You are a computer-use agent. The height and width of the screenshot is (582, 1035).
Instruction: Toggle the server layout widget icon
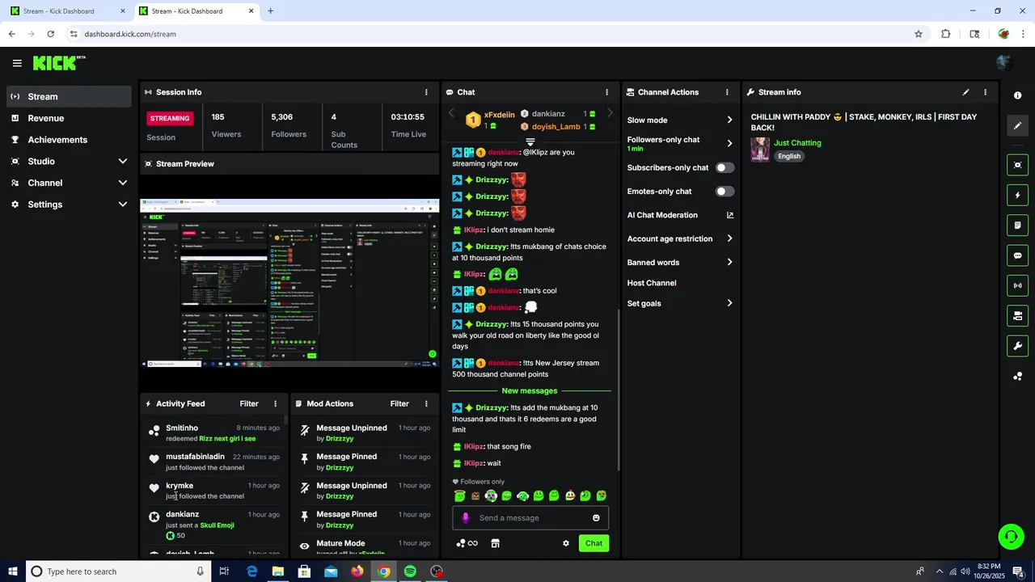pos(1017,315)
